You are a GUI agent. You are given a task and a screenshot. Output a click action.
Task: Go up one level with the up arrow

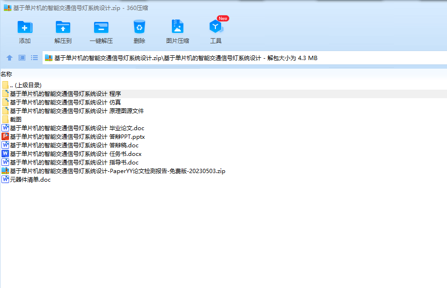10,58
